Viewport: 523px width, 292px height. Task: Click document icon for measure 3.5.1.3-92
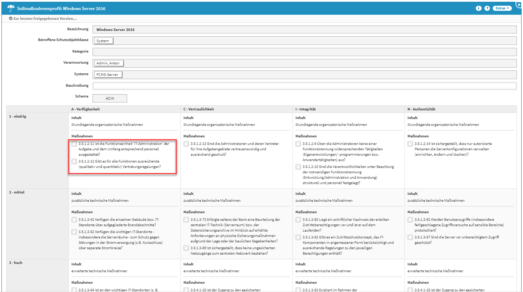coord(410,220)
